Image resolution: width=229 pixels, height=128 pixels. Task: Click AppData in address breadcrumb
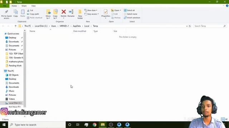(x=77, y=26)
